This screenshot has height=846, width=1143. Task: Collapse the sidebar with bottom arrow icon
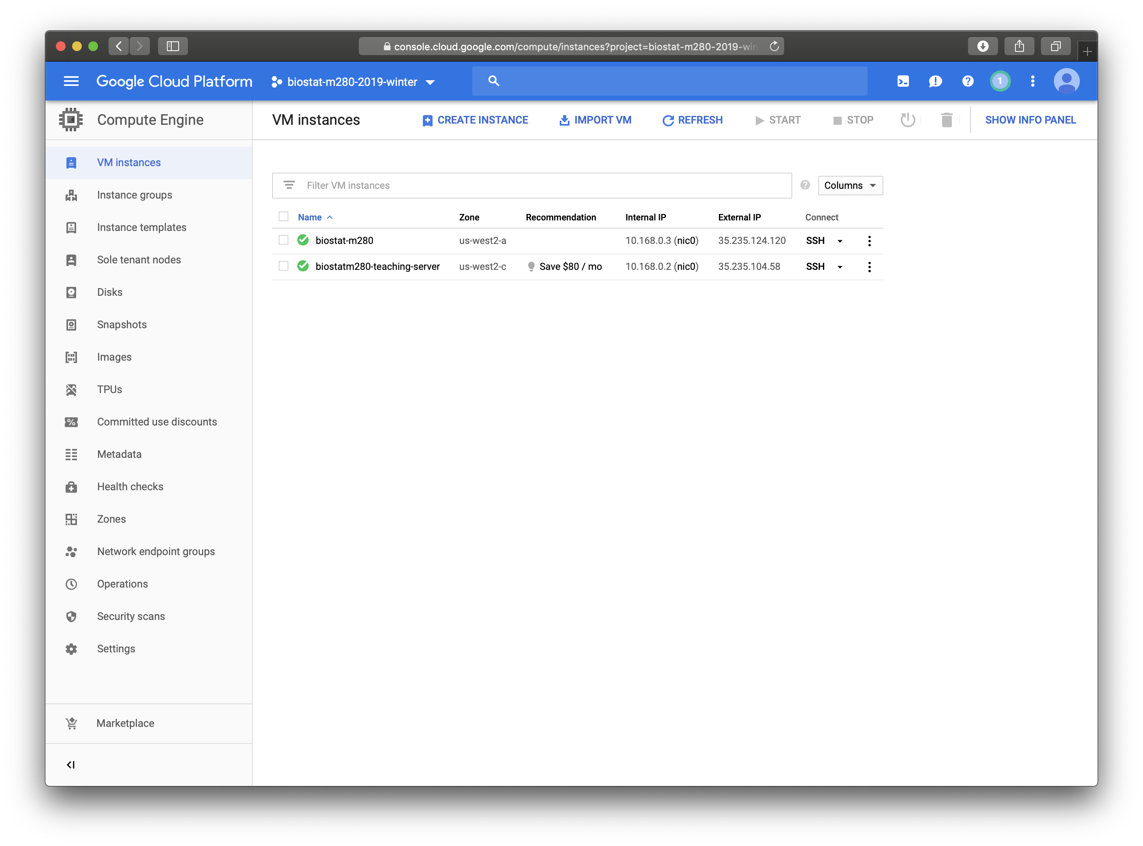click(70, 765)
